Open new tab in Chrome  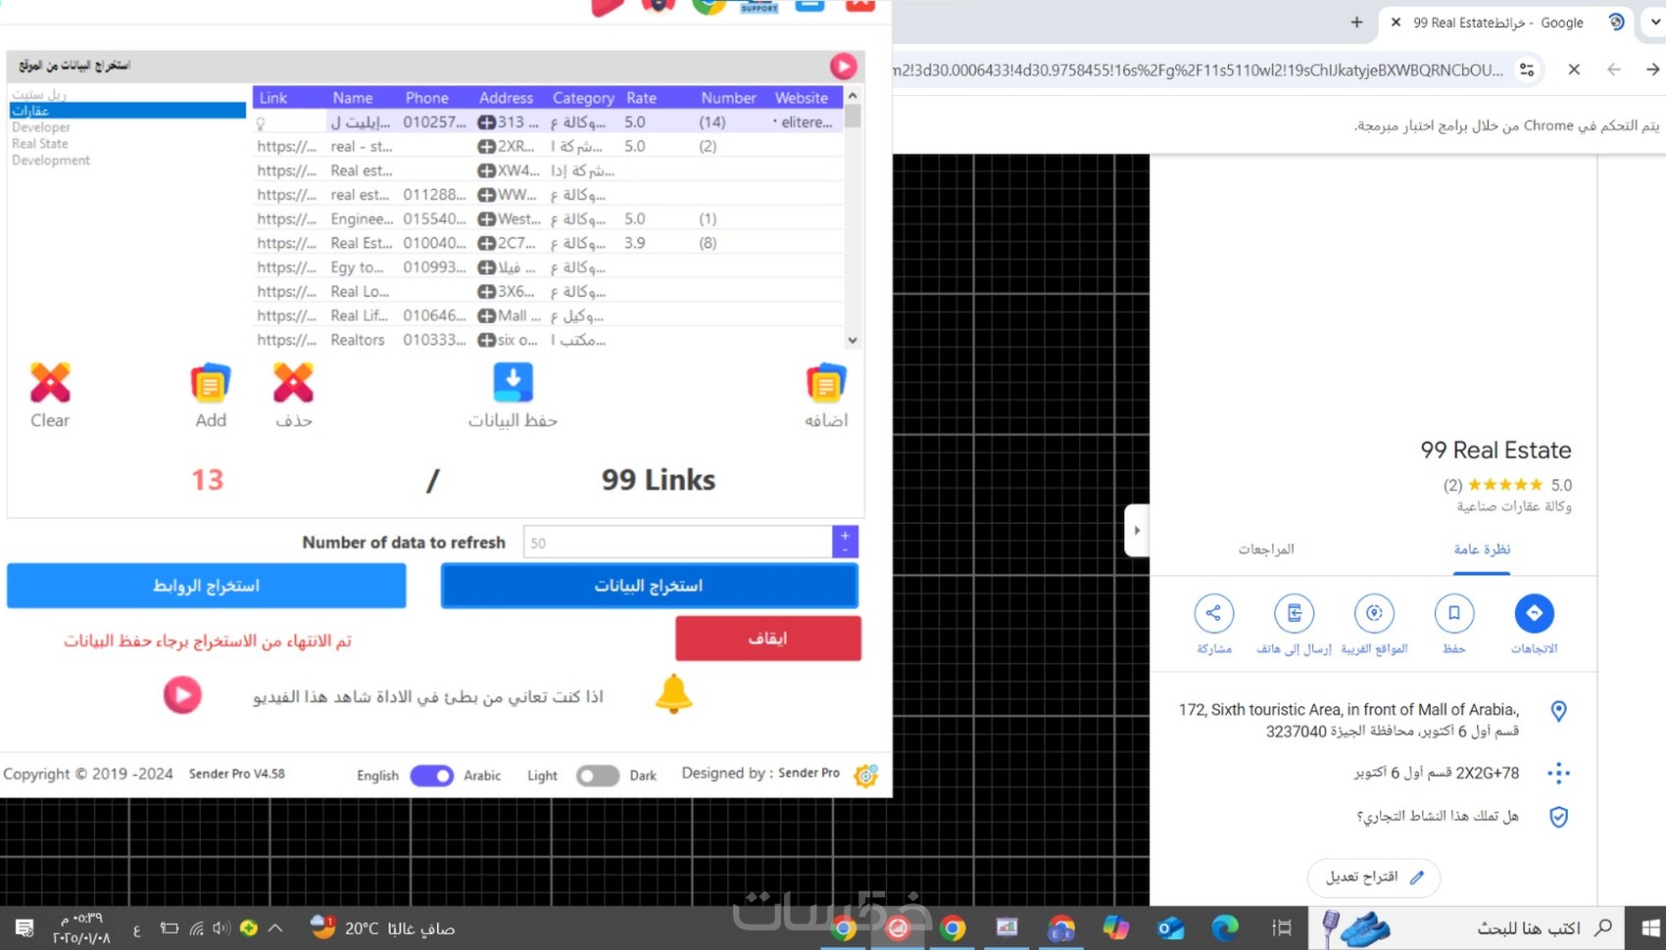click(x=1356, y=22)
